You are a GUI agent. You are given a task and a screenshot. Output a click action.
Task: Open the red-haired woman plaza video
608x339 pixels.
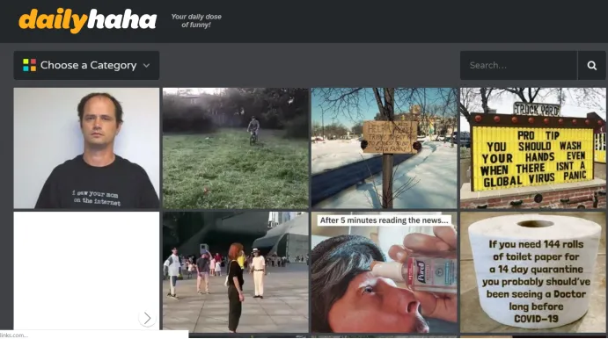click(x=235, y=272)
